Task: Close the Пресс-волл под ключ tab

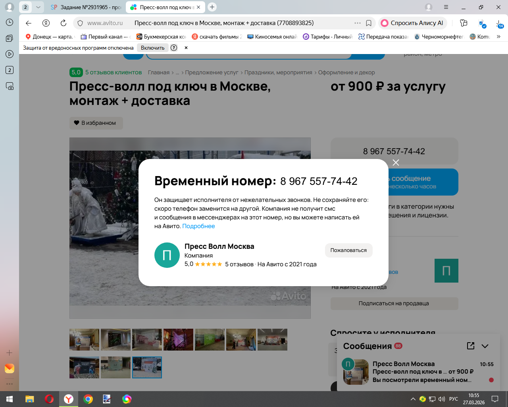Action: tap(198, 7)
